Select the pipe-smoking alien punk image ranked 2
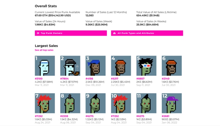The height and width of the screenshot is (126, 220). pyautogui.click(x=70, y=66)
